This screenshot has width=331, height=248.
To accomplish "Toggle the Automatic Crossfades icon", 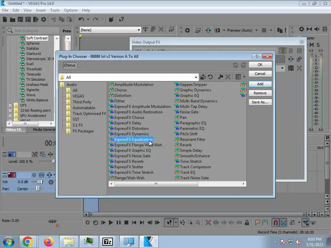I will [x=283, y=222].
